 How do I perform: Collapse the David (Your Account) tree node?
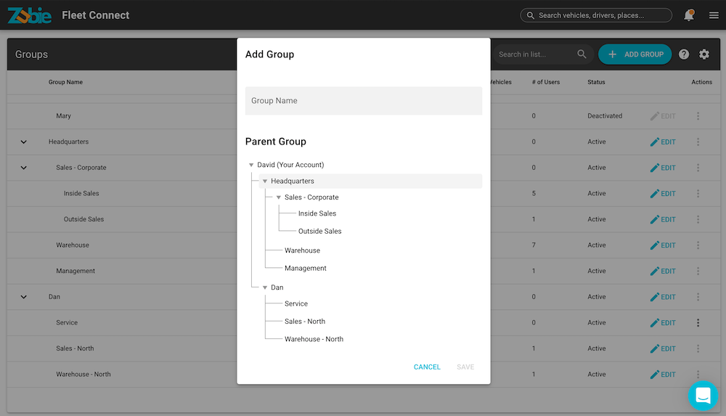coord(251,165)
